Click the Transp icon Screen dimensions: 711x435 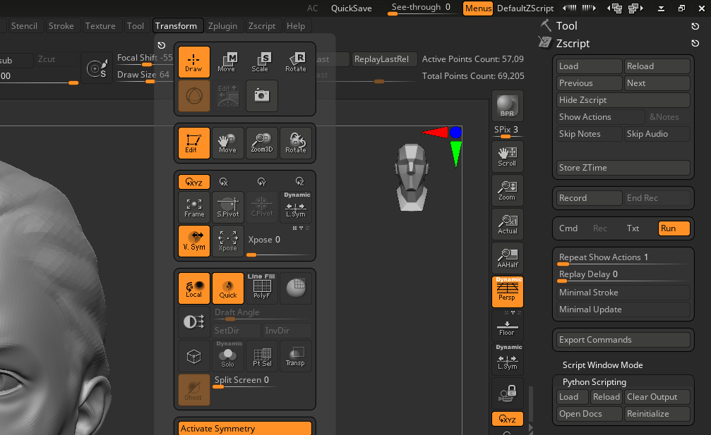(x=296, y=356)
